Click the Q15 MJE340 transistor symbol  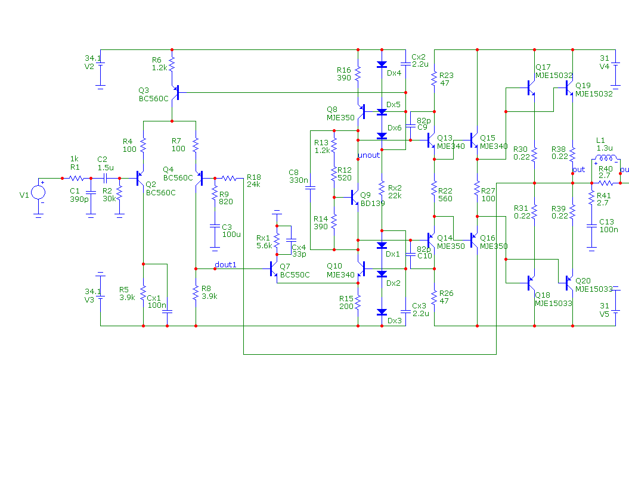click(x=474, y=140)
